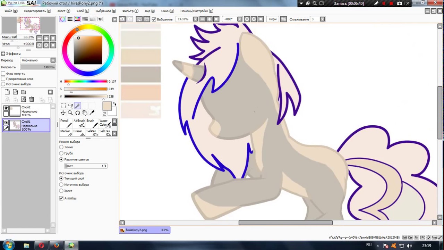Open the Файл menu

point(11,11)
